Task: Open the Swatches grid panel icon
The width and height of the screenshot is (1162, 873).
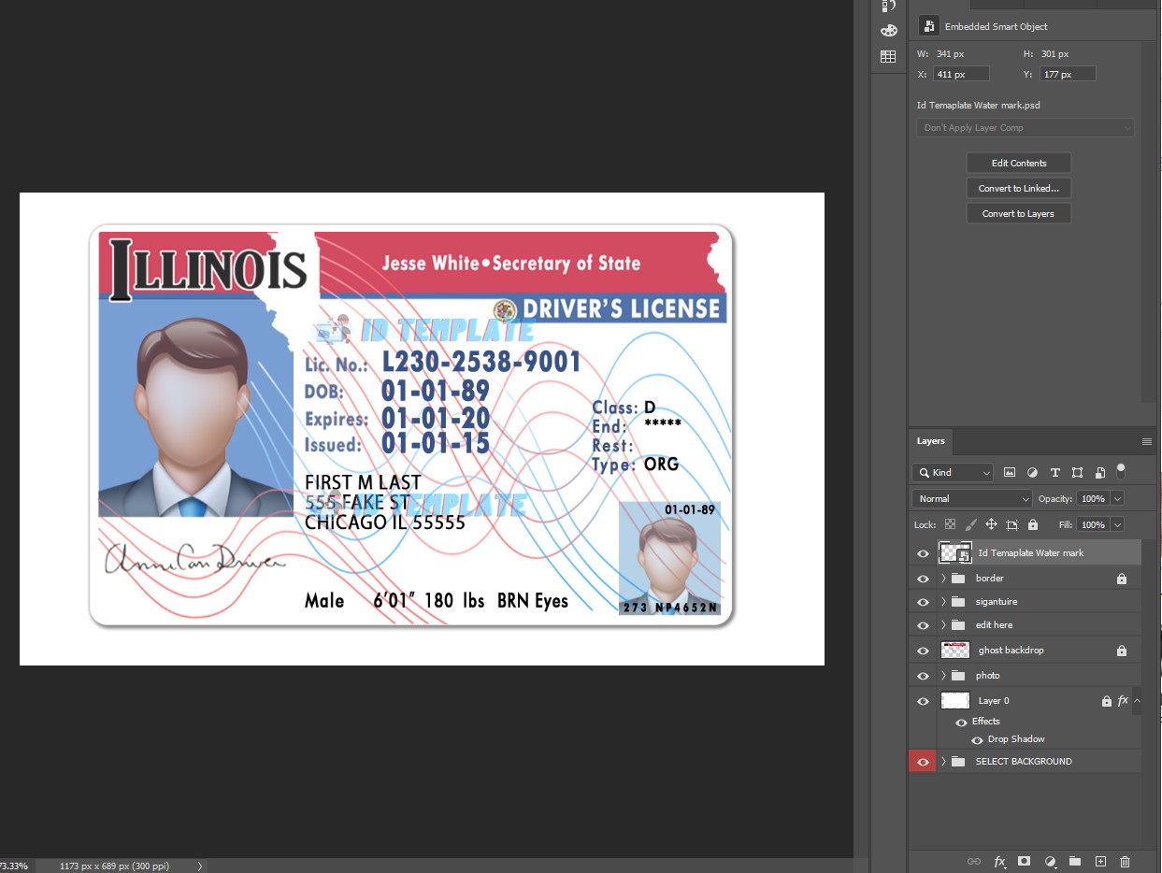Action: [888, 57]
